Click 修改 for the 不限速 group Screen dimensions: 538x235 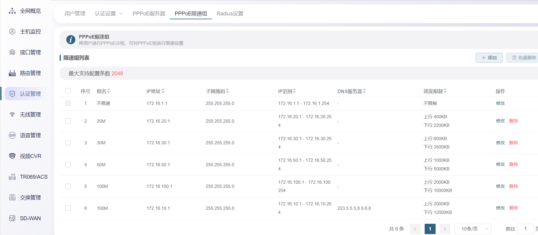tap(500, 103)
